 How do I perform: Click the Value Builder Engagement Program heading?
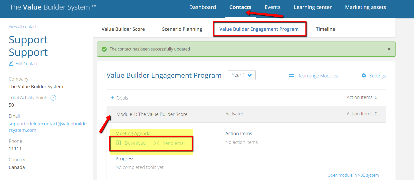coord(164,75)
